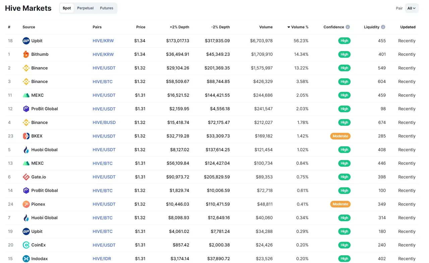Sort by the Updated column header
Viewport: 429px width, 263px height.
(408, 27)
